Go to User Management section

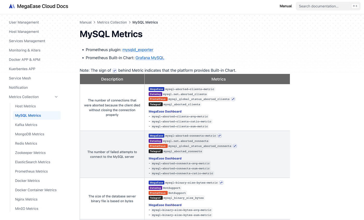(24, 22)
